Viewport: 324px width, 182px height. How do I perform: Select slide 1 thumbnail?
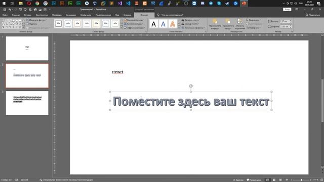coord(27,49)
